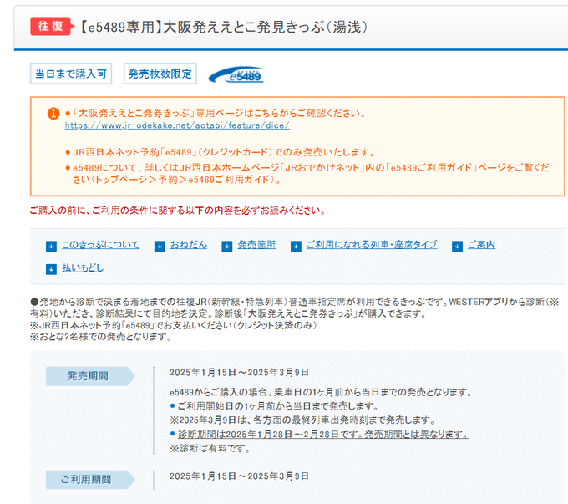Click the ※診断は有料です note
Image resolution: width=568 pixels, height=504 pixels.
click(x=210, y=449)
